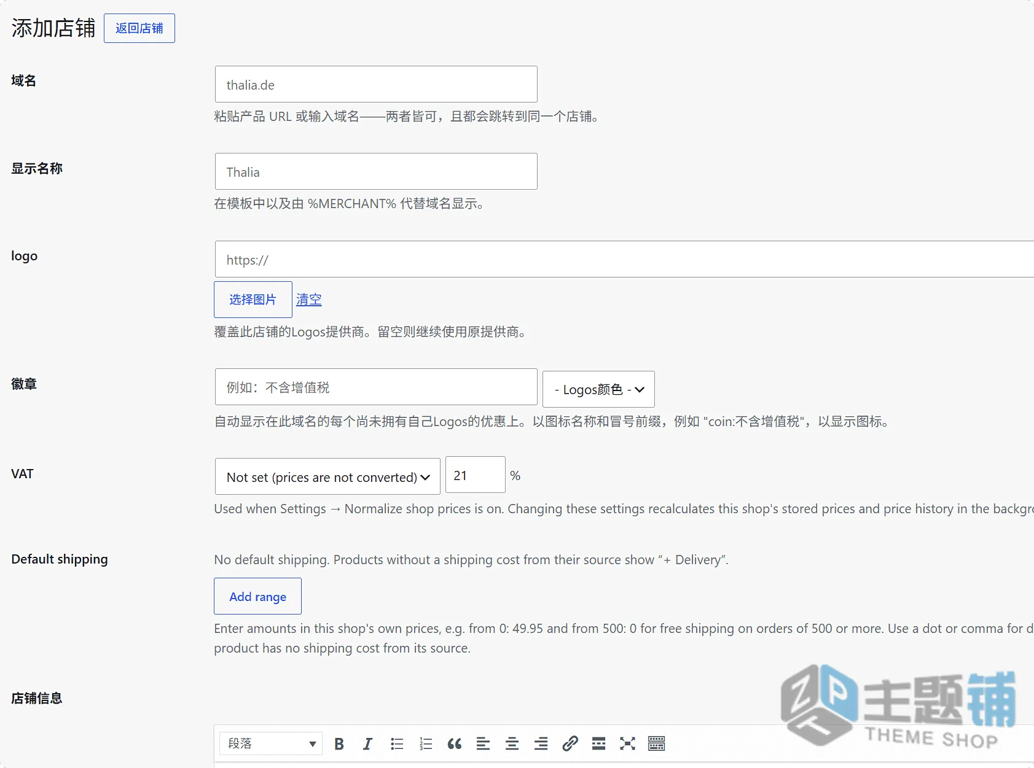Viewport: 1034px width, 768px height.
Task: Align text left
Action: pos(484,744)
